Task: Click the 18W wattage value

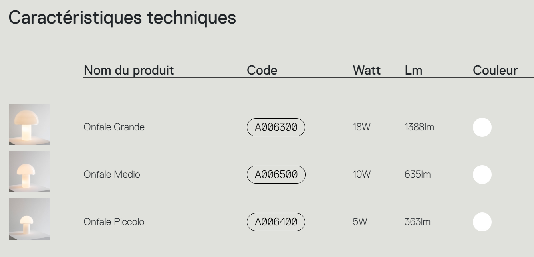Action: 362,127
